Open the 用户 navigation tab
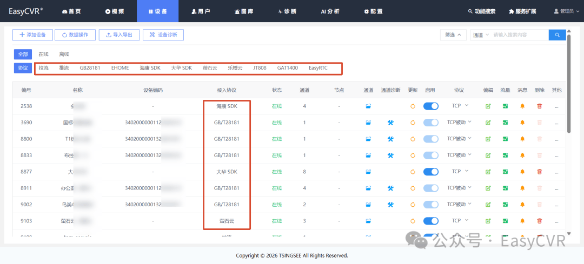 (201, 11)
